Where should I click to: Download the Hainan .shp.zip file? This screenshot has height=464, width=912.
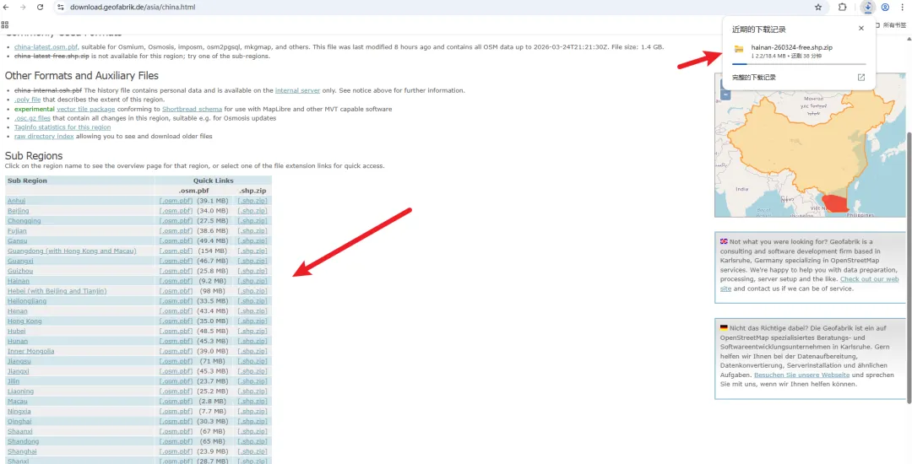252,281
